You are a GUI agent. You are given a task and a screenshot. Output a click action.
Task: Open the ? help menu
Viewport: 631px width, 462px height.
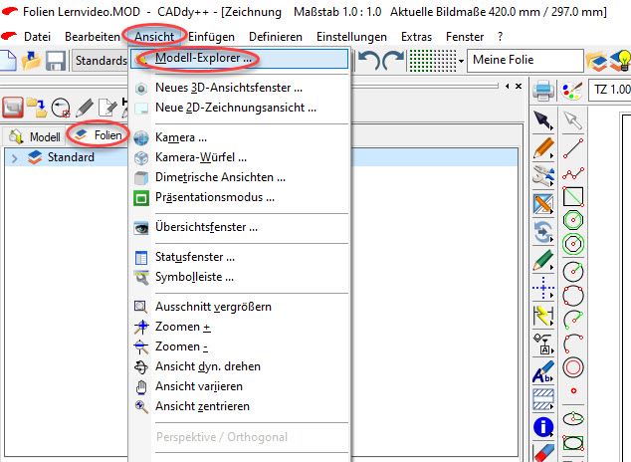pos(501,37)
